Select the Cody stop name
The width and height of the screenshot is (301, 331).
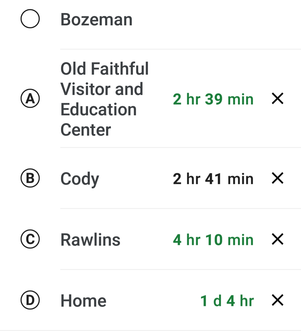pos(80,179)
